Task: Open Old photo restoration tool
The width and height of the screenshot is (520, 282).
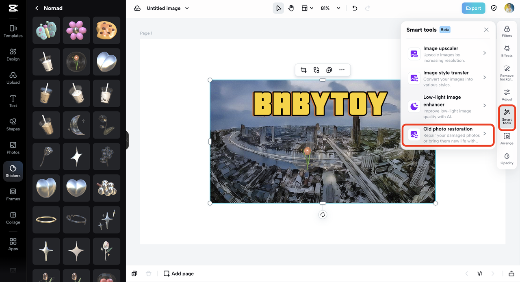Action: click(448, 135)
